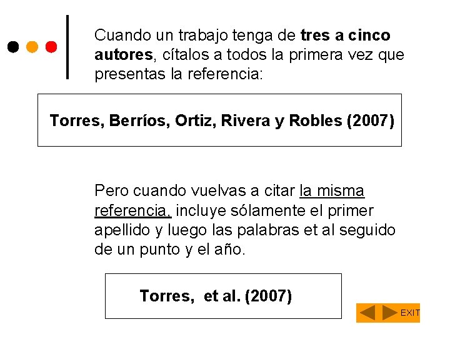This screenshot has width=450, height=337.
Task: Click the vertical black divider line
Action: 67,47
